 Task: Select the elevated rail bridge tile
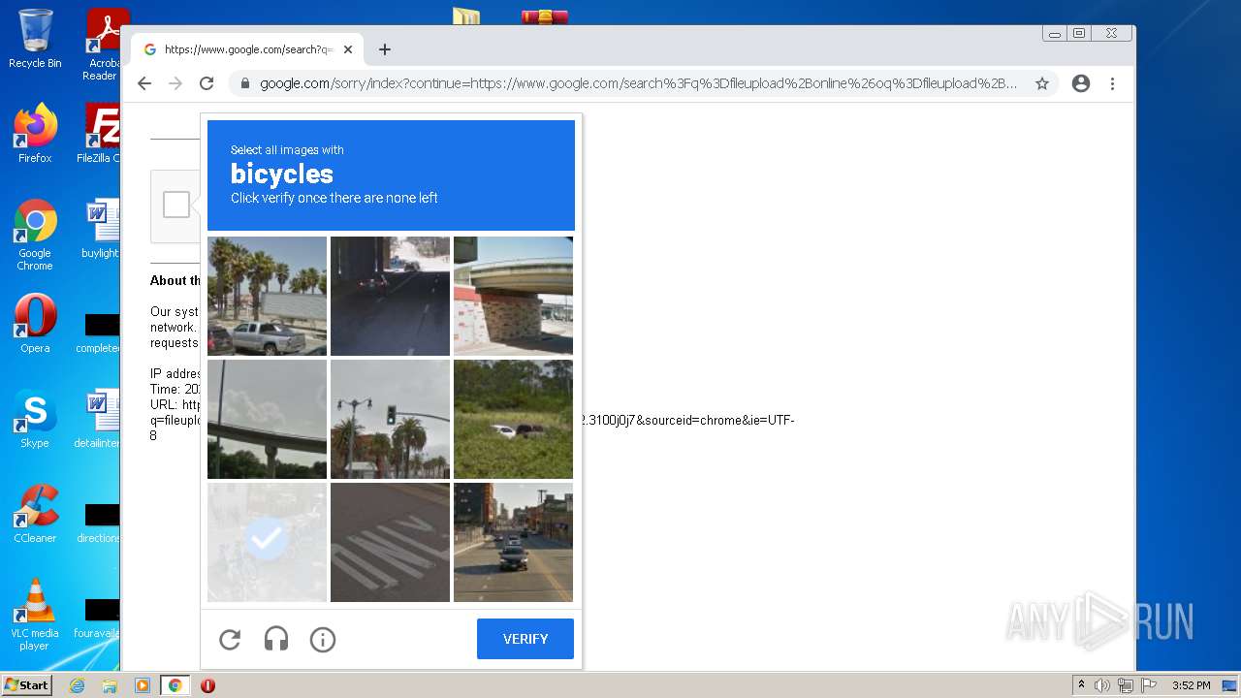coord(267,419)
